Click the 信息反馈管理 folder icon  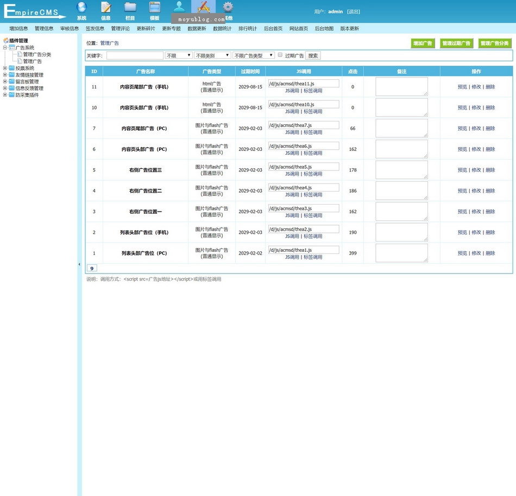[12, 88]
